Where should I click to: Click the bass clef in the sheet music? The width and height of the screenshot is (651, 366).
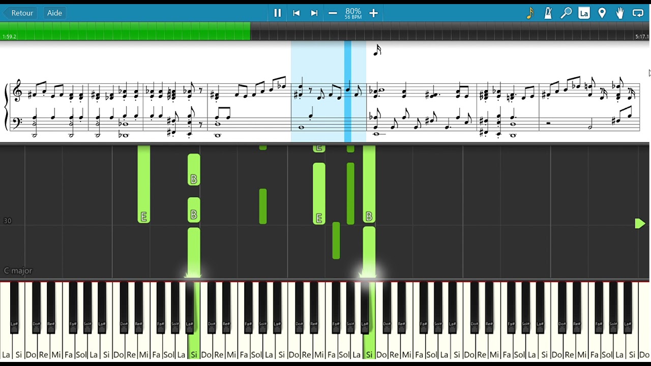(x=18, y=122)
